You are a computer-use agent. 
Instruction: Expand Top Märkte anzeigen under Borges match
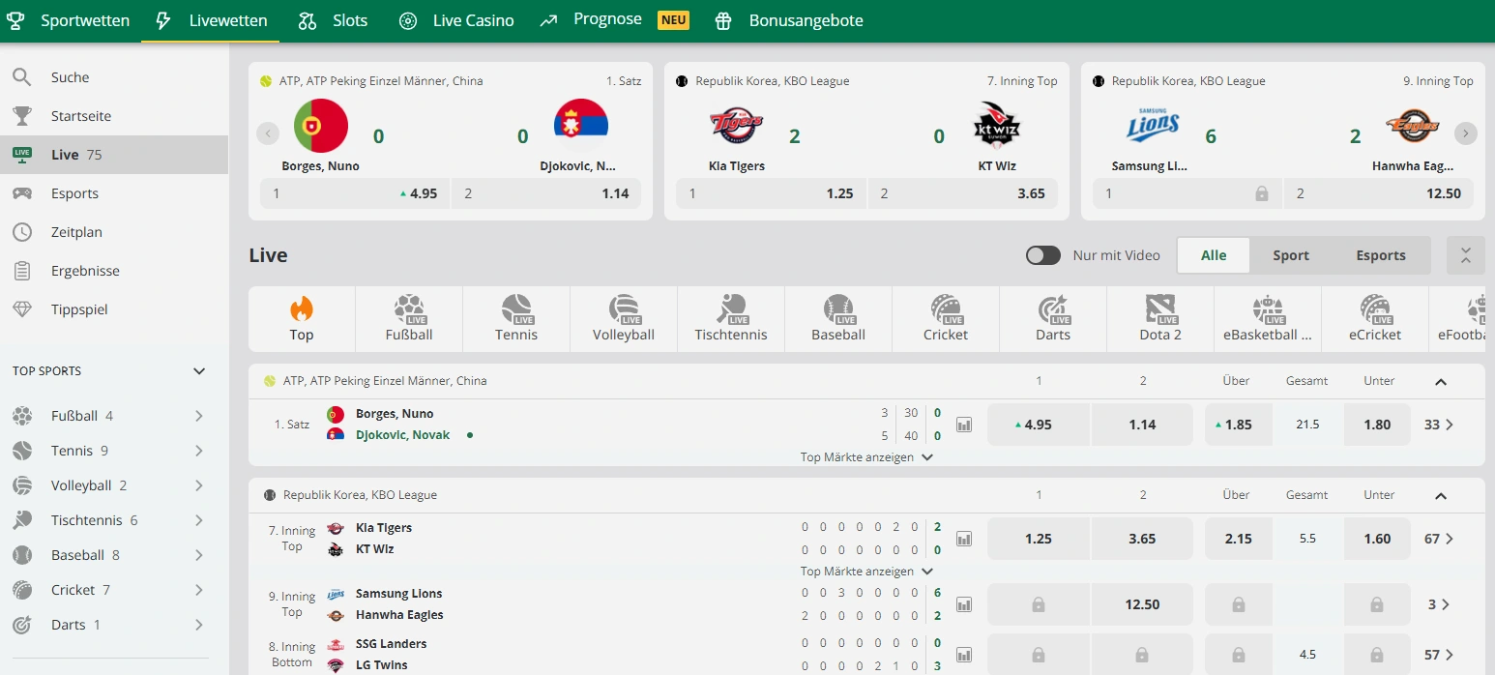(866, 457)
